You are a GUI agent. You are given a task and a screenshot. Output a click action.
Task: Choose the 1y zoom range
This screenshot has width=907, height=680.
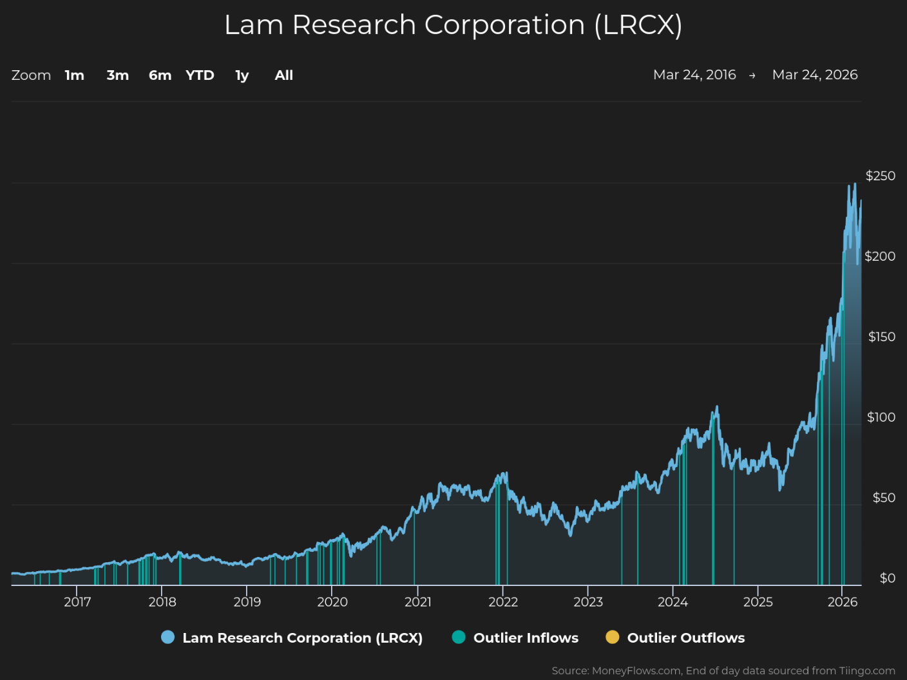(x=242, y=75)
